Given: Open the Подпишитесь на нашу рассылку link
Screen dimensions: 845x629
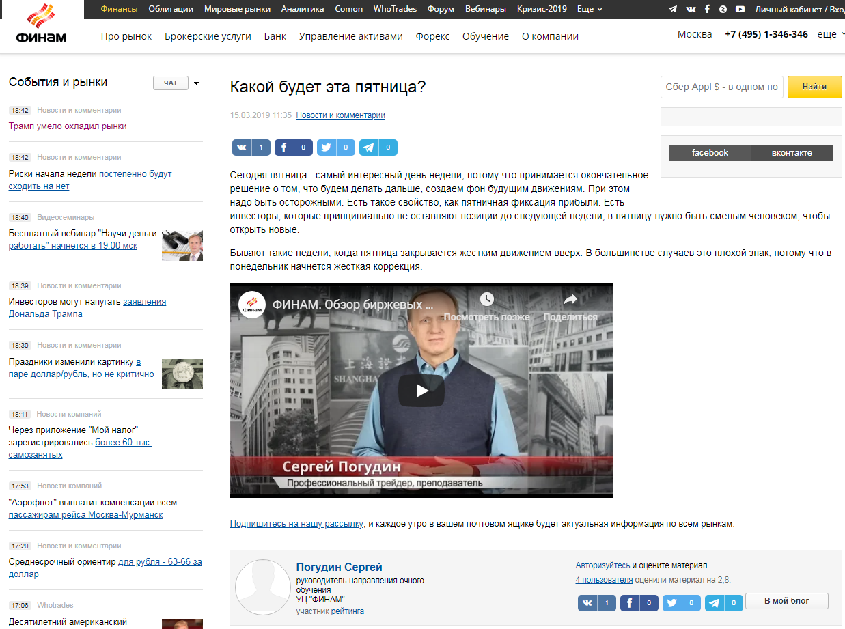Looking at the screenshot, I should tap(296, 524).
